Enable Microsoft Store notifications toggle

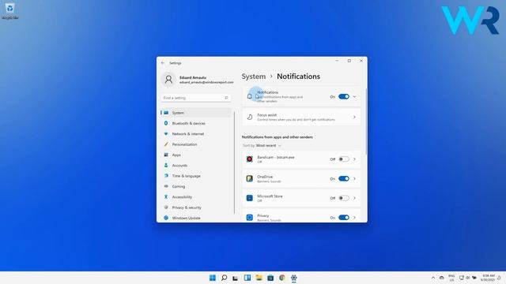(x=344, y=198)
